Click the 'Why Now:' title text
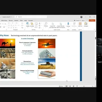This screenshot has width=102, height=102. click(x=5, y=35)
